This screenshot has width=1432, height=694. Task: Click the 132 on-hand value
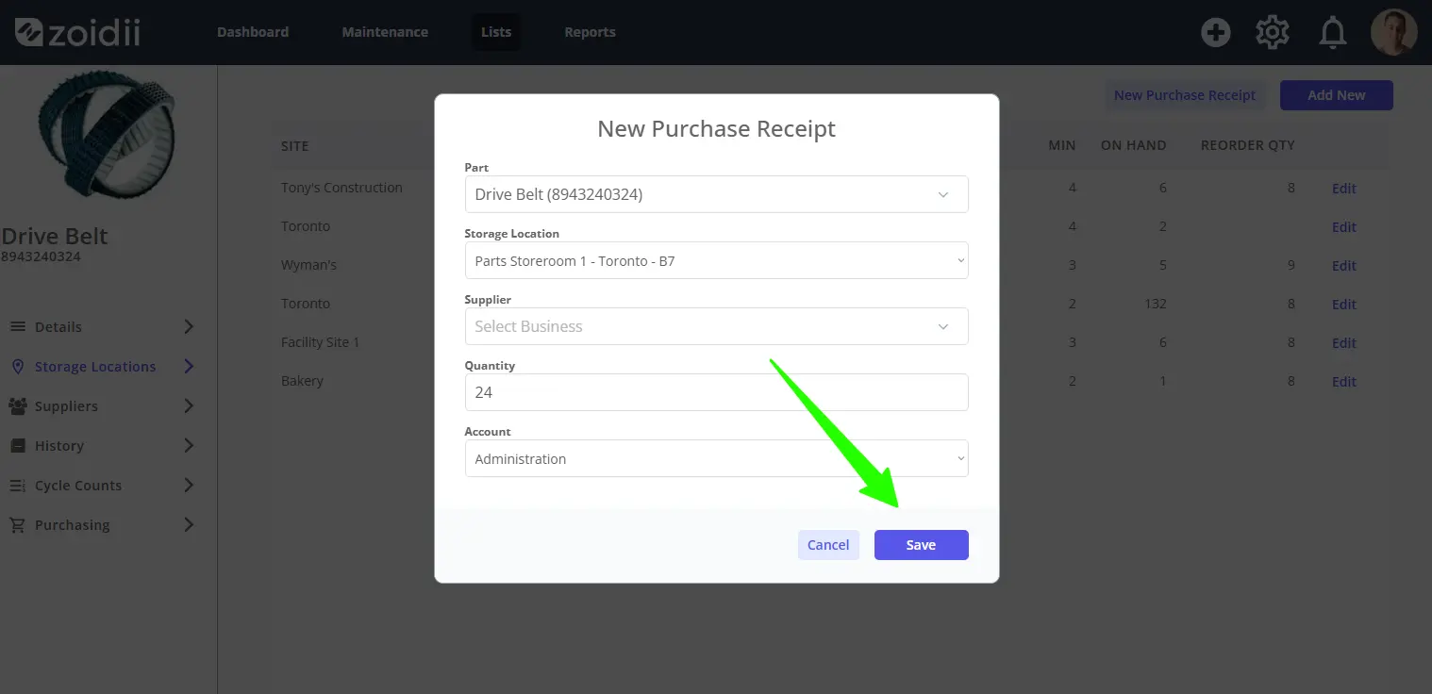tap(1156, 304)
